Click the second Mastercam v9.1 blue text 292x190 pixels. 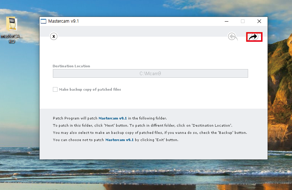119,140
